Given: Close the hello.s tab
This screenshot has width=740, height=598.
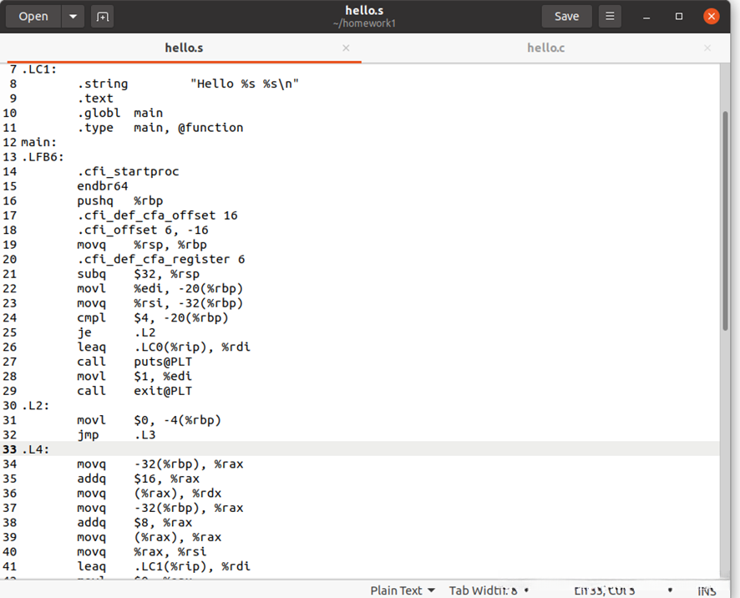Looking at the screenshot, I should 346,48.
